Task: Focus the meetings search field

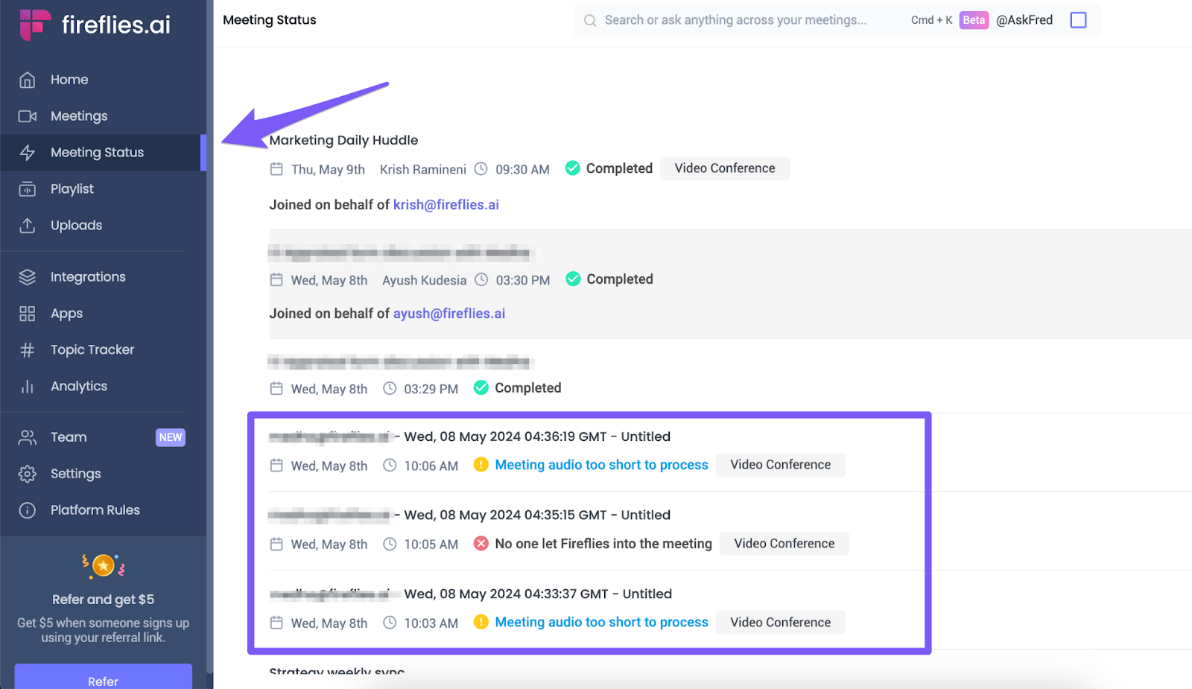Action: click(x=735, y=20)
